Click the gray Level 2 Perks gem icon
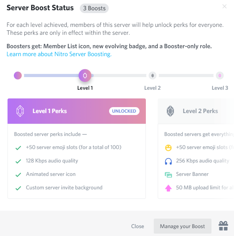This screenshot has width=234, height=236. pos(170,111)
